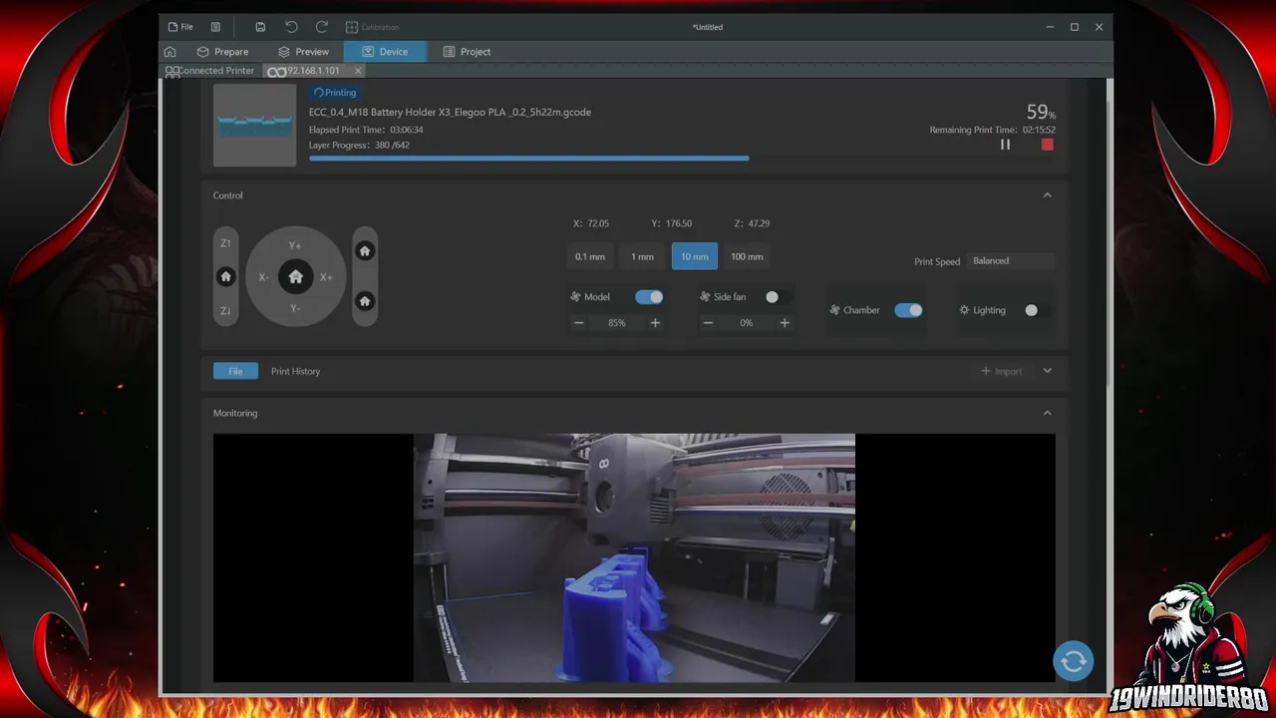Open the File menu
Screen dimensions: 1276x718
coord(180,27)
